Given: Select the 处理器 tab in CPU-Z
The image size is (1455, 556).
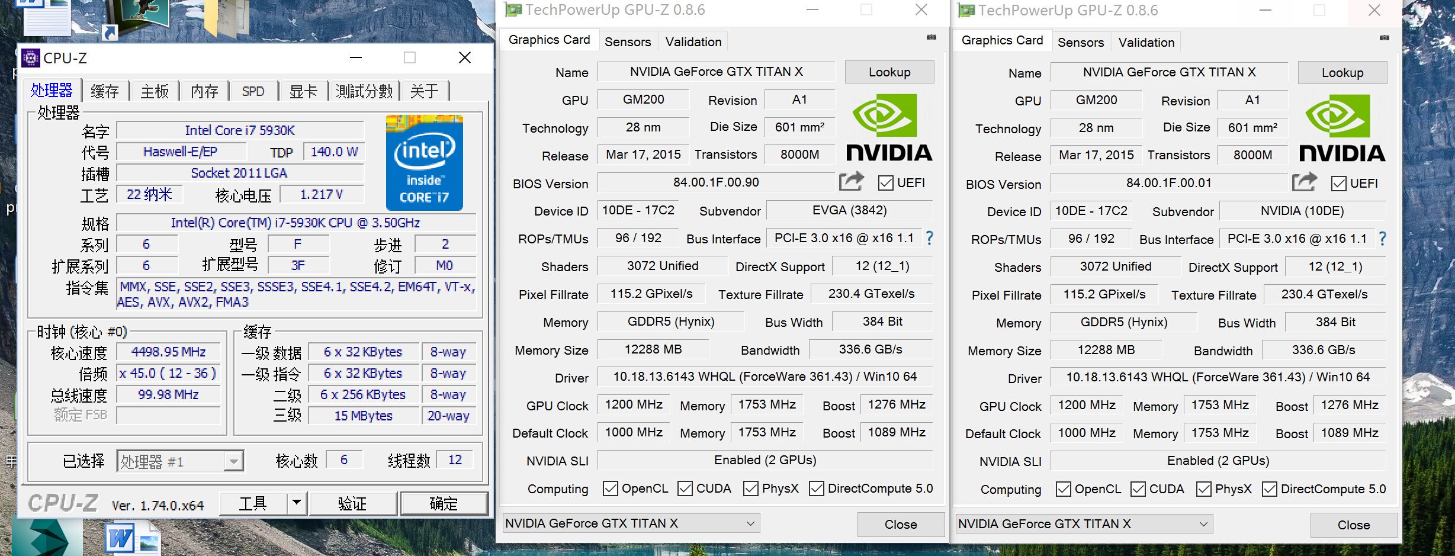Looking at the screenshot, I should (x=52, y=90).
